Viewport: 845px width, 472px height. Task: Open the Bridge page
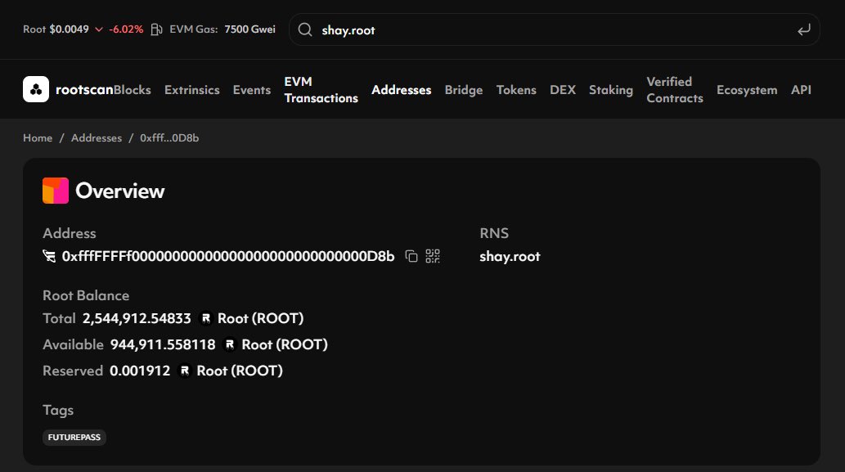pos(464,90)
